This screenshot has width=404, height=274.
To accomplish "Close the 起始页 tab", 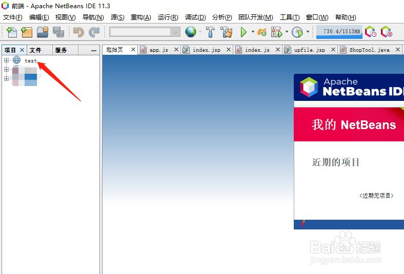I will (x=133, y=49).
